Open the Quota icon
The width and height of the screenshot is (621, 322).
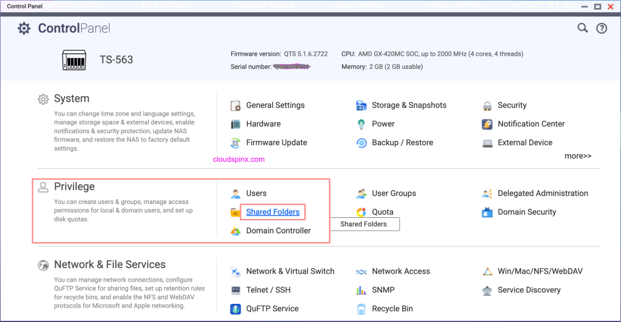coord(361,212)
